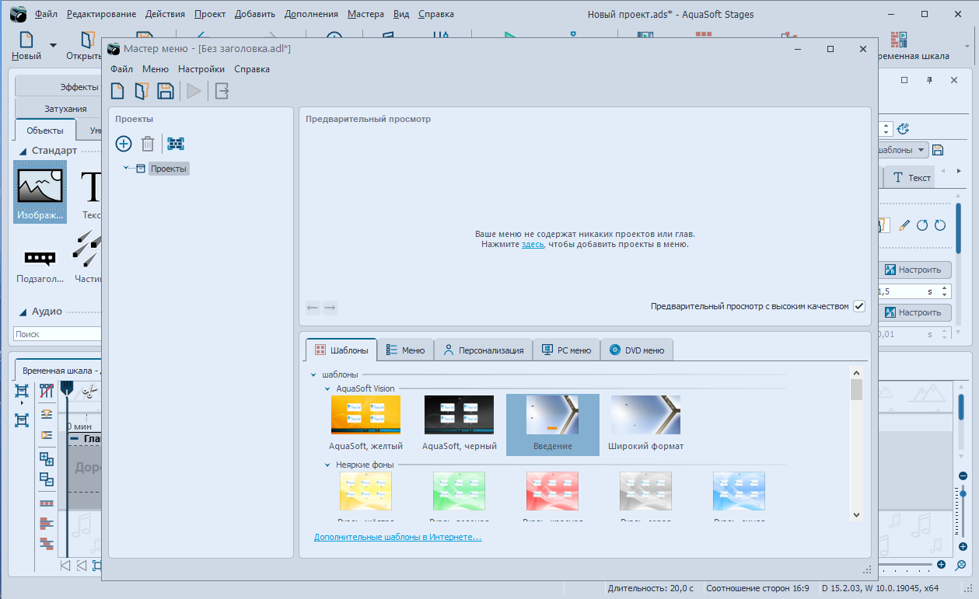The height and width of the screenshot is (599, 979).
Task: Click the open menu file icon
Action: [x=141, y=91]
